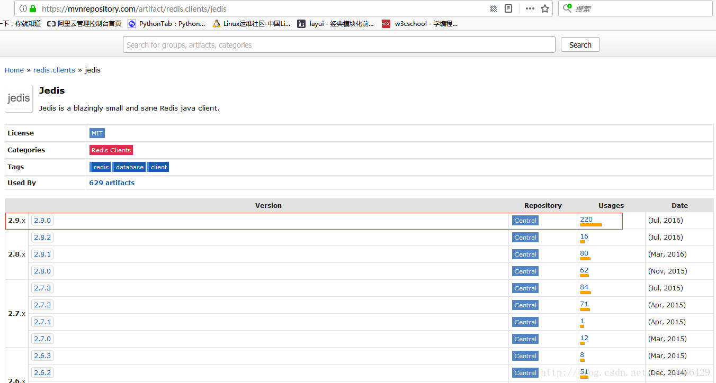
Task: Click Central repository for version 2.7.1
Action: click(525, 322)
